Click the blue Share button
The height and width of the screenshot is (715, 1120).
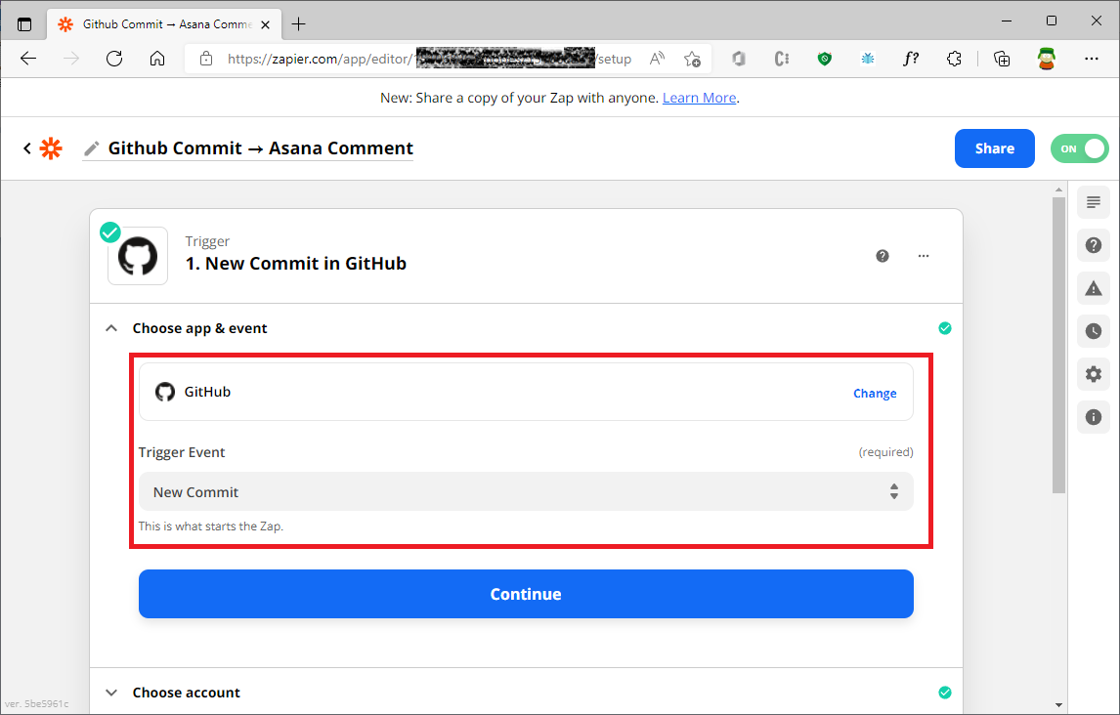(x=994, y=148)
